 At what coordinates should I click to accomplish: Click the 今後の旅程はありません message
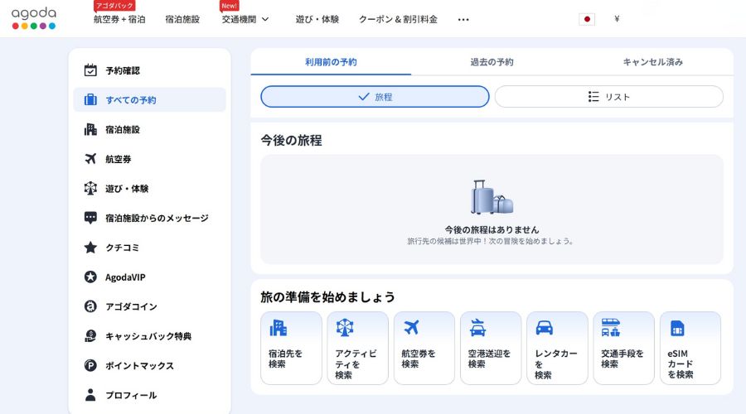pos(492,229)
